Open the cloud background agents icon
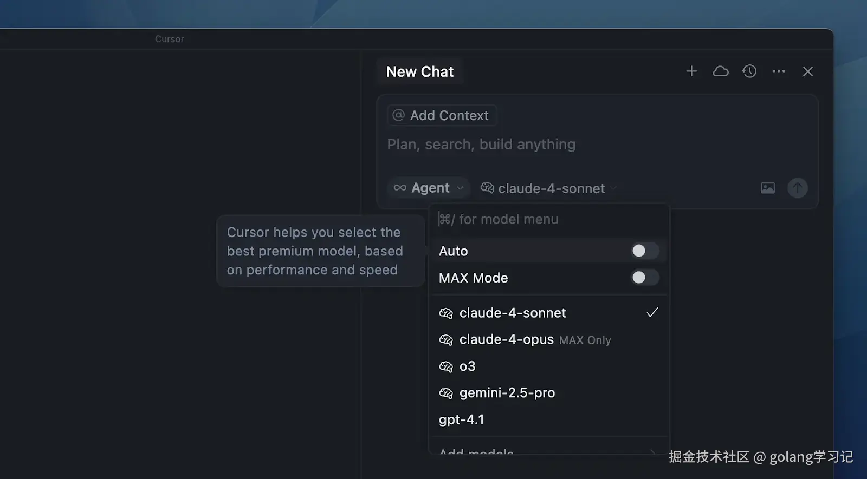 (720, 71)
